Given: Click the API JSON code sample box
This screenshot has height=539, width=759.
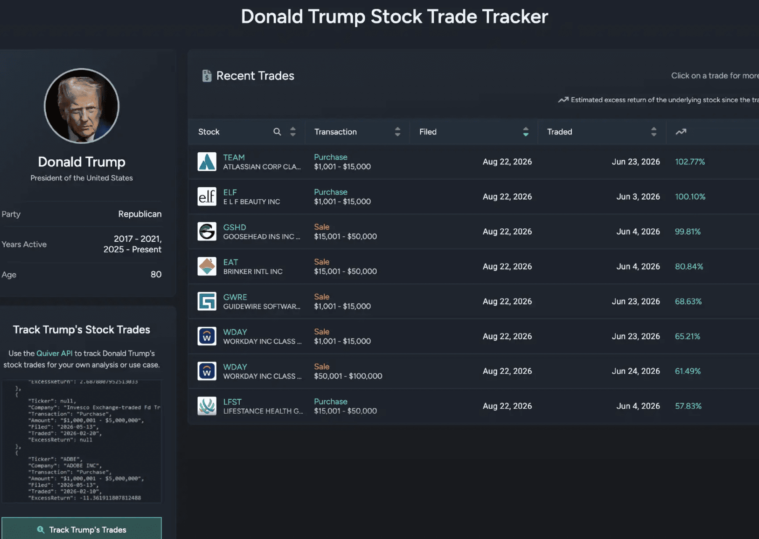Looking at the screenshot, I should click(82, 441).
